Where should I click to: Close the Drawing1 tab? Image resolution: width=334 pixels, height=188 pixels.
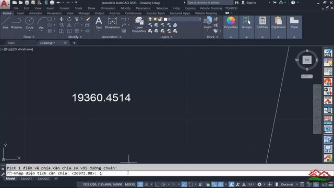65,43
